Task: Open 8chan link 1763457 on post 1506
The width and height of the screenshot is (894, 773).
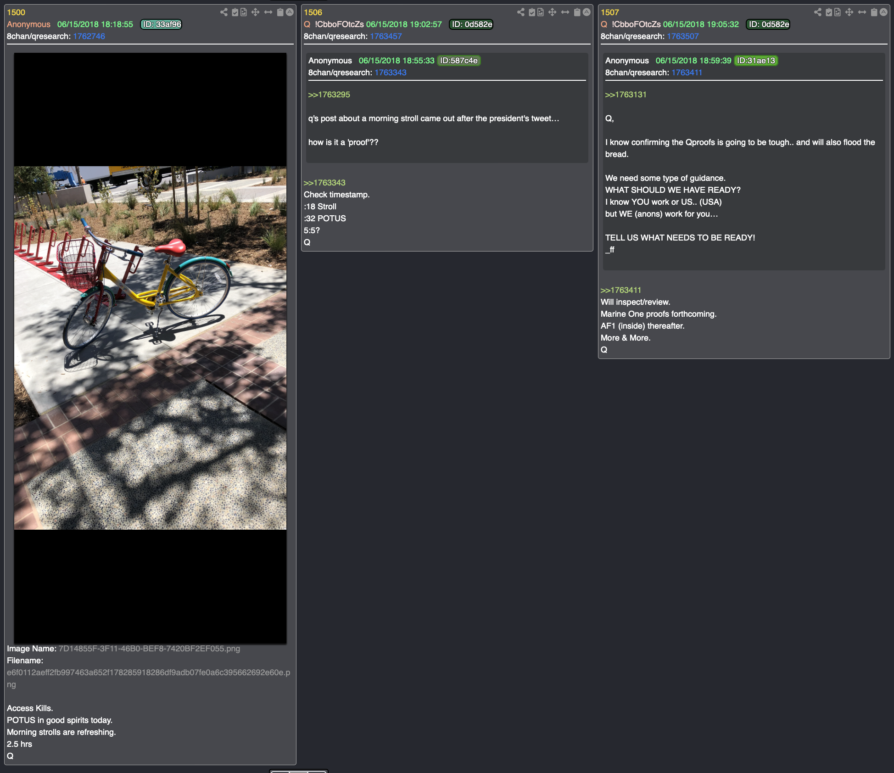Action: 386,36
